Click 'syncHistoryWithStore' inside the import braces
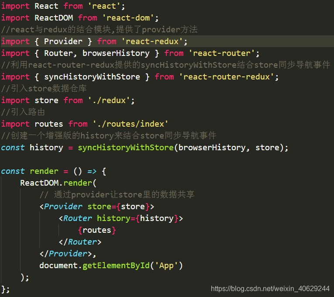Screen dimensions: 334x297 92,77
